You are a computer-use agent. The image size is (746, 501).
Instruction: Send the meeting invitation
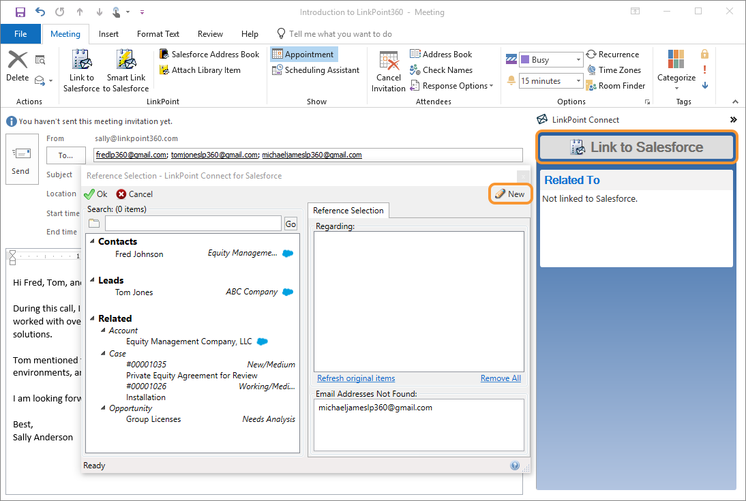coord(22,159)
